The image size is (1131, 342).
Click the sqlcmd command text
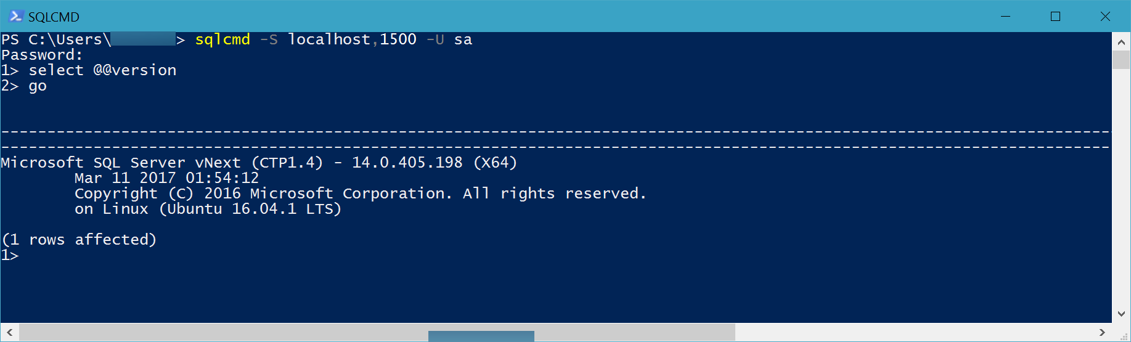(x=223, y=39)
